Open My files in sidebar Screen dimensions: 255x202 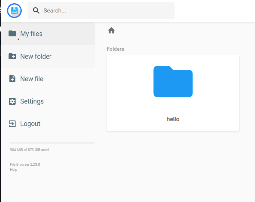(x=48, y=34)
